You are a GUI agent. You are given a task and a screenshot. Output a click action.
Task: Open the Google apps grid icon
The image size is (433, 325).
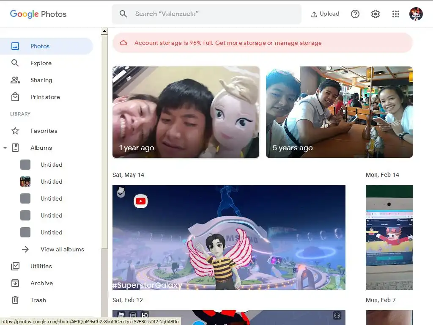pyautogui.click(x=396, y=14)
